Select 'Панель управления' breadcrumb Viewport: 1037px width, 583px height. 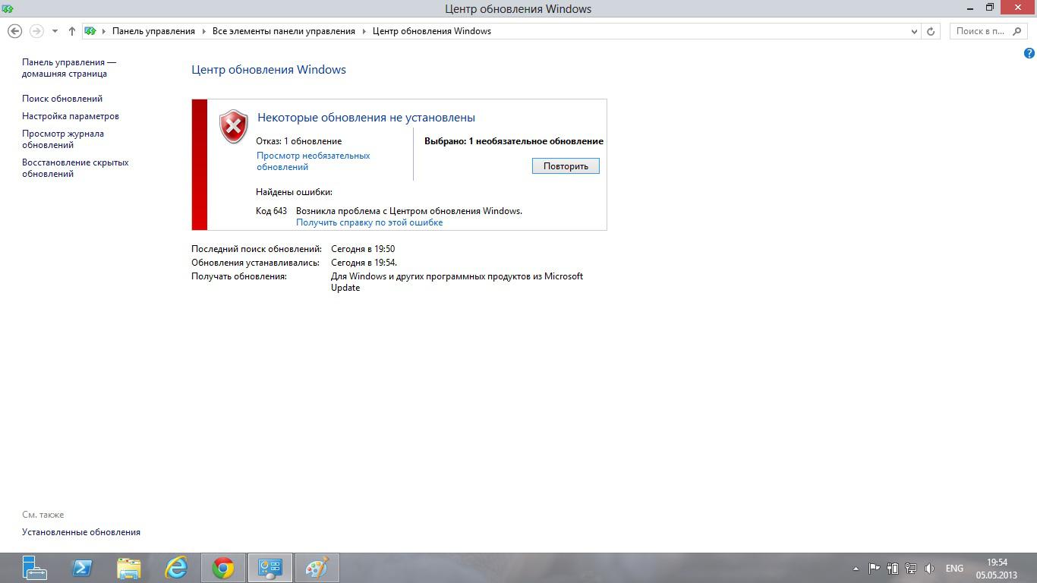click(x=153, y=31)
